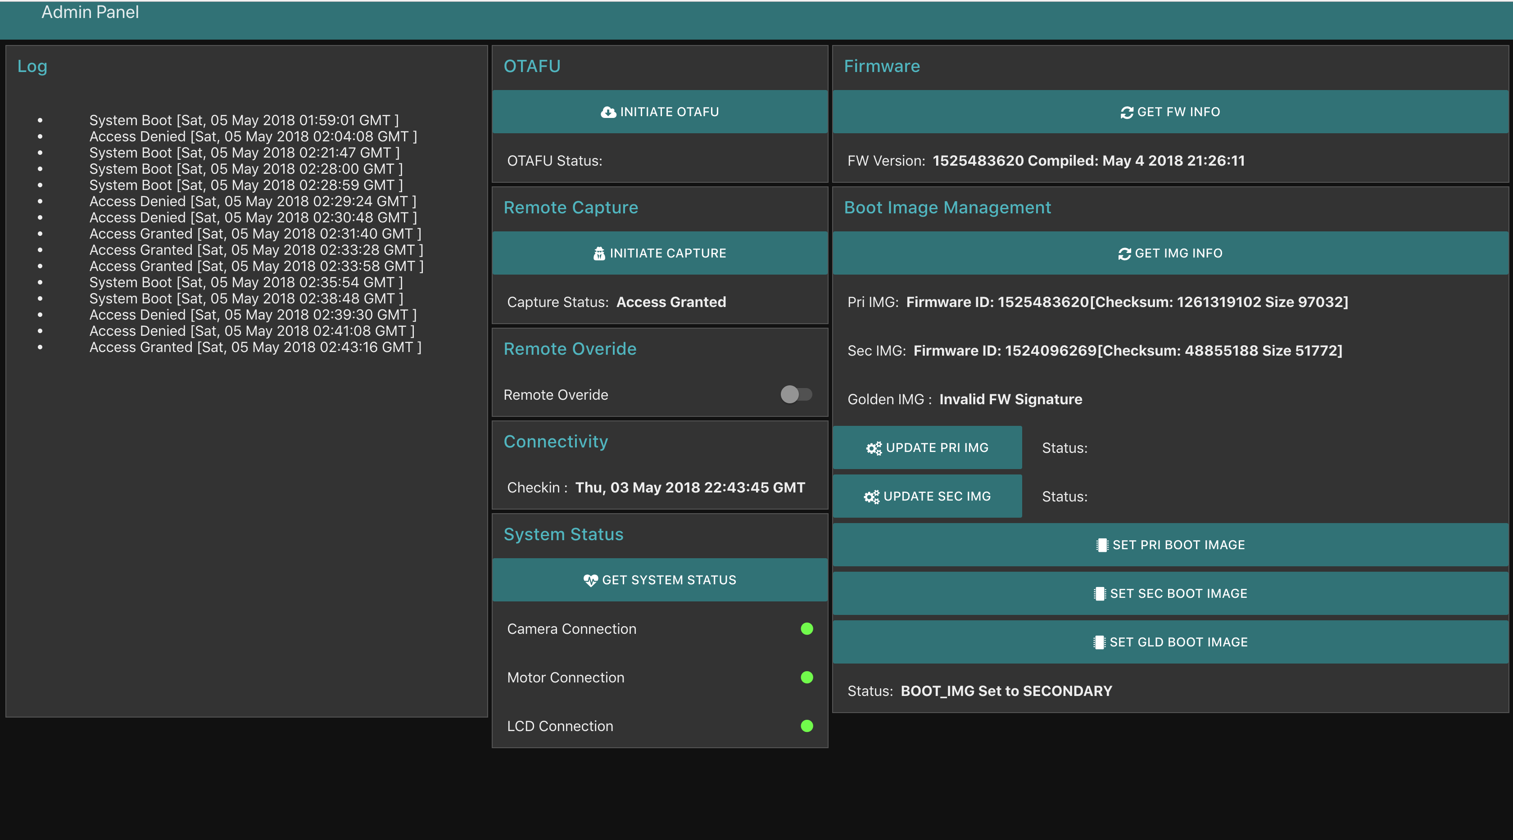Image resolution: width=1513 pixels, height=840 pixels.
Task: Click the Firmware panel heading
Action: point(882,66)
